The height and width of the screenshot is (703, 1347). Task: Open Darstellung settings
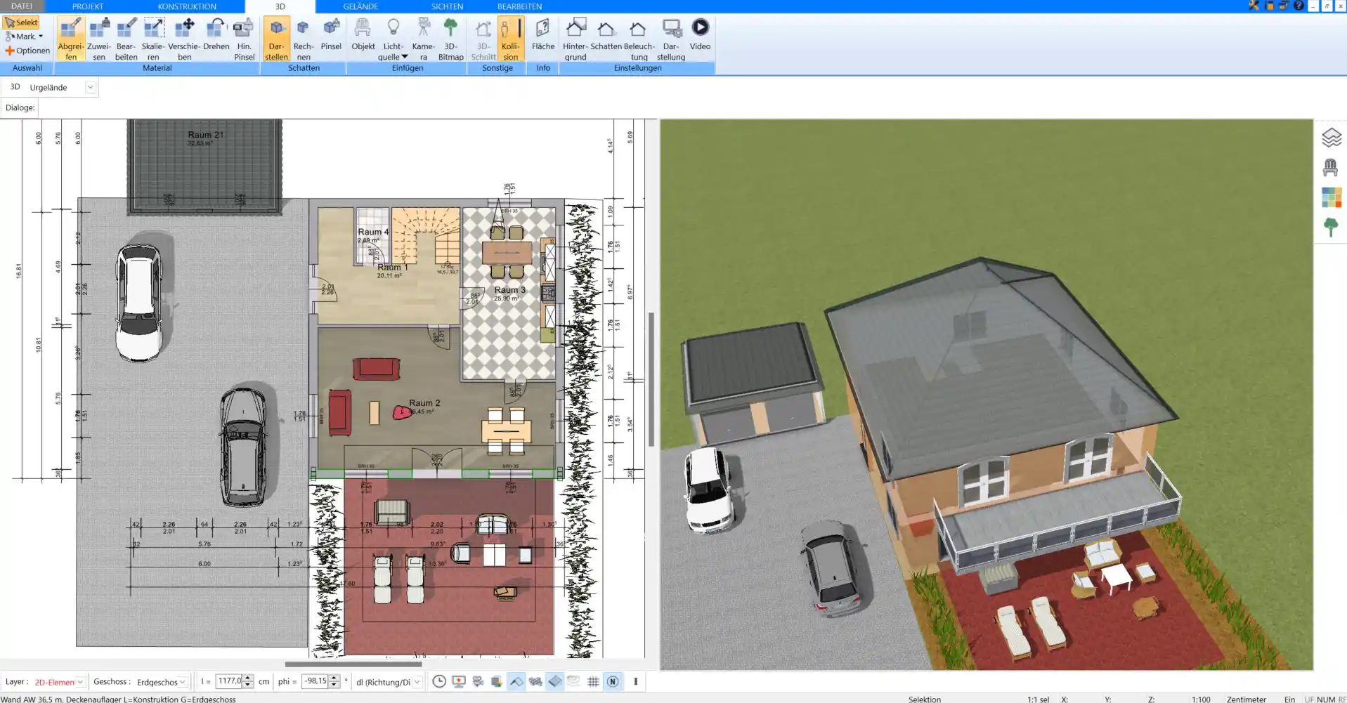point(671,39)
